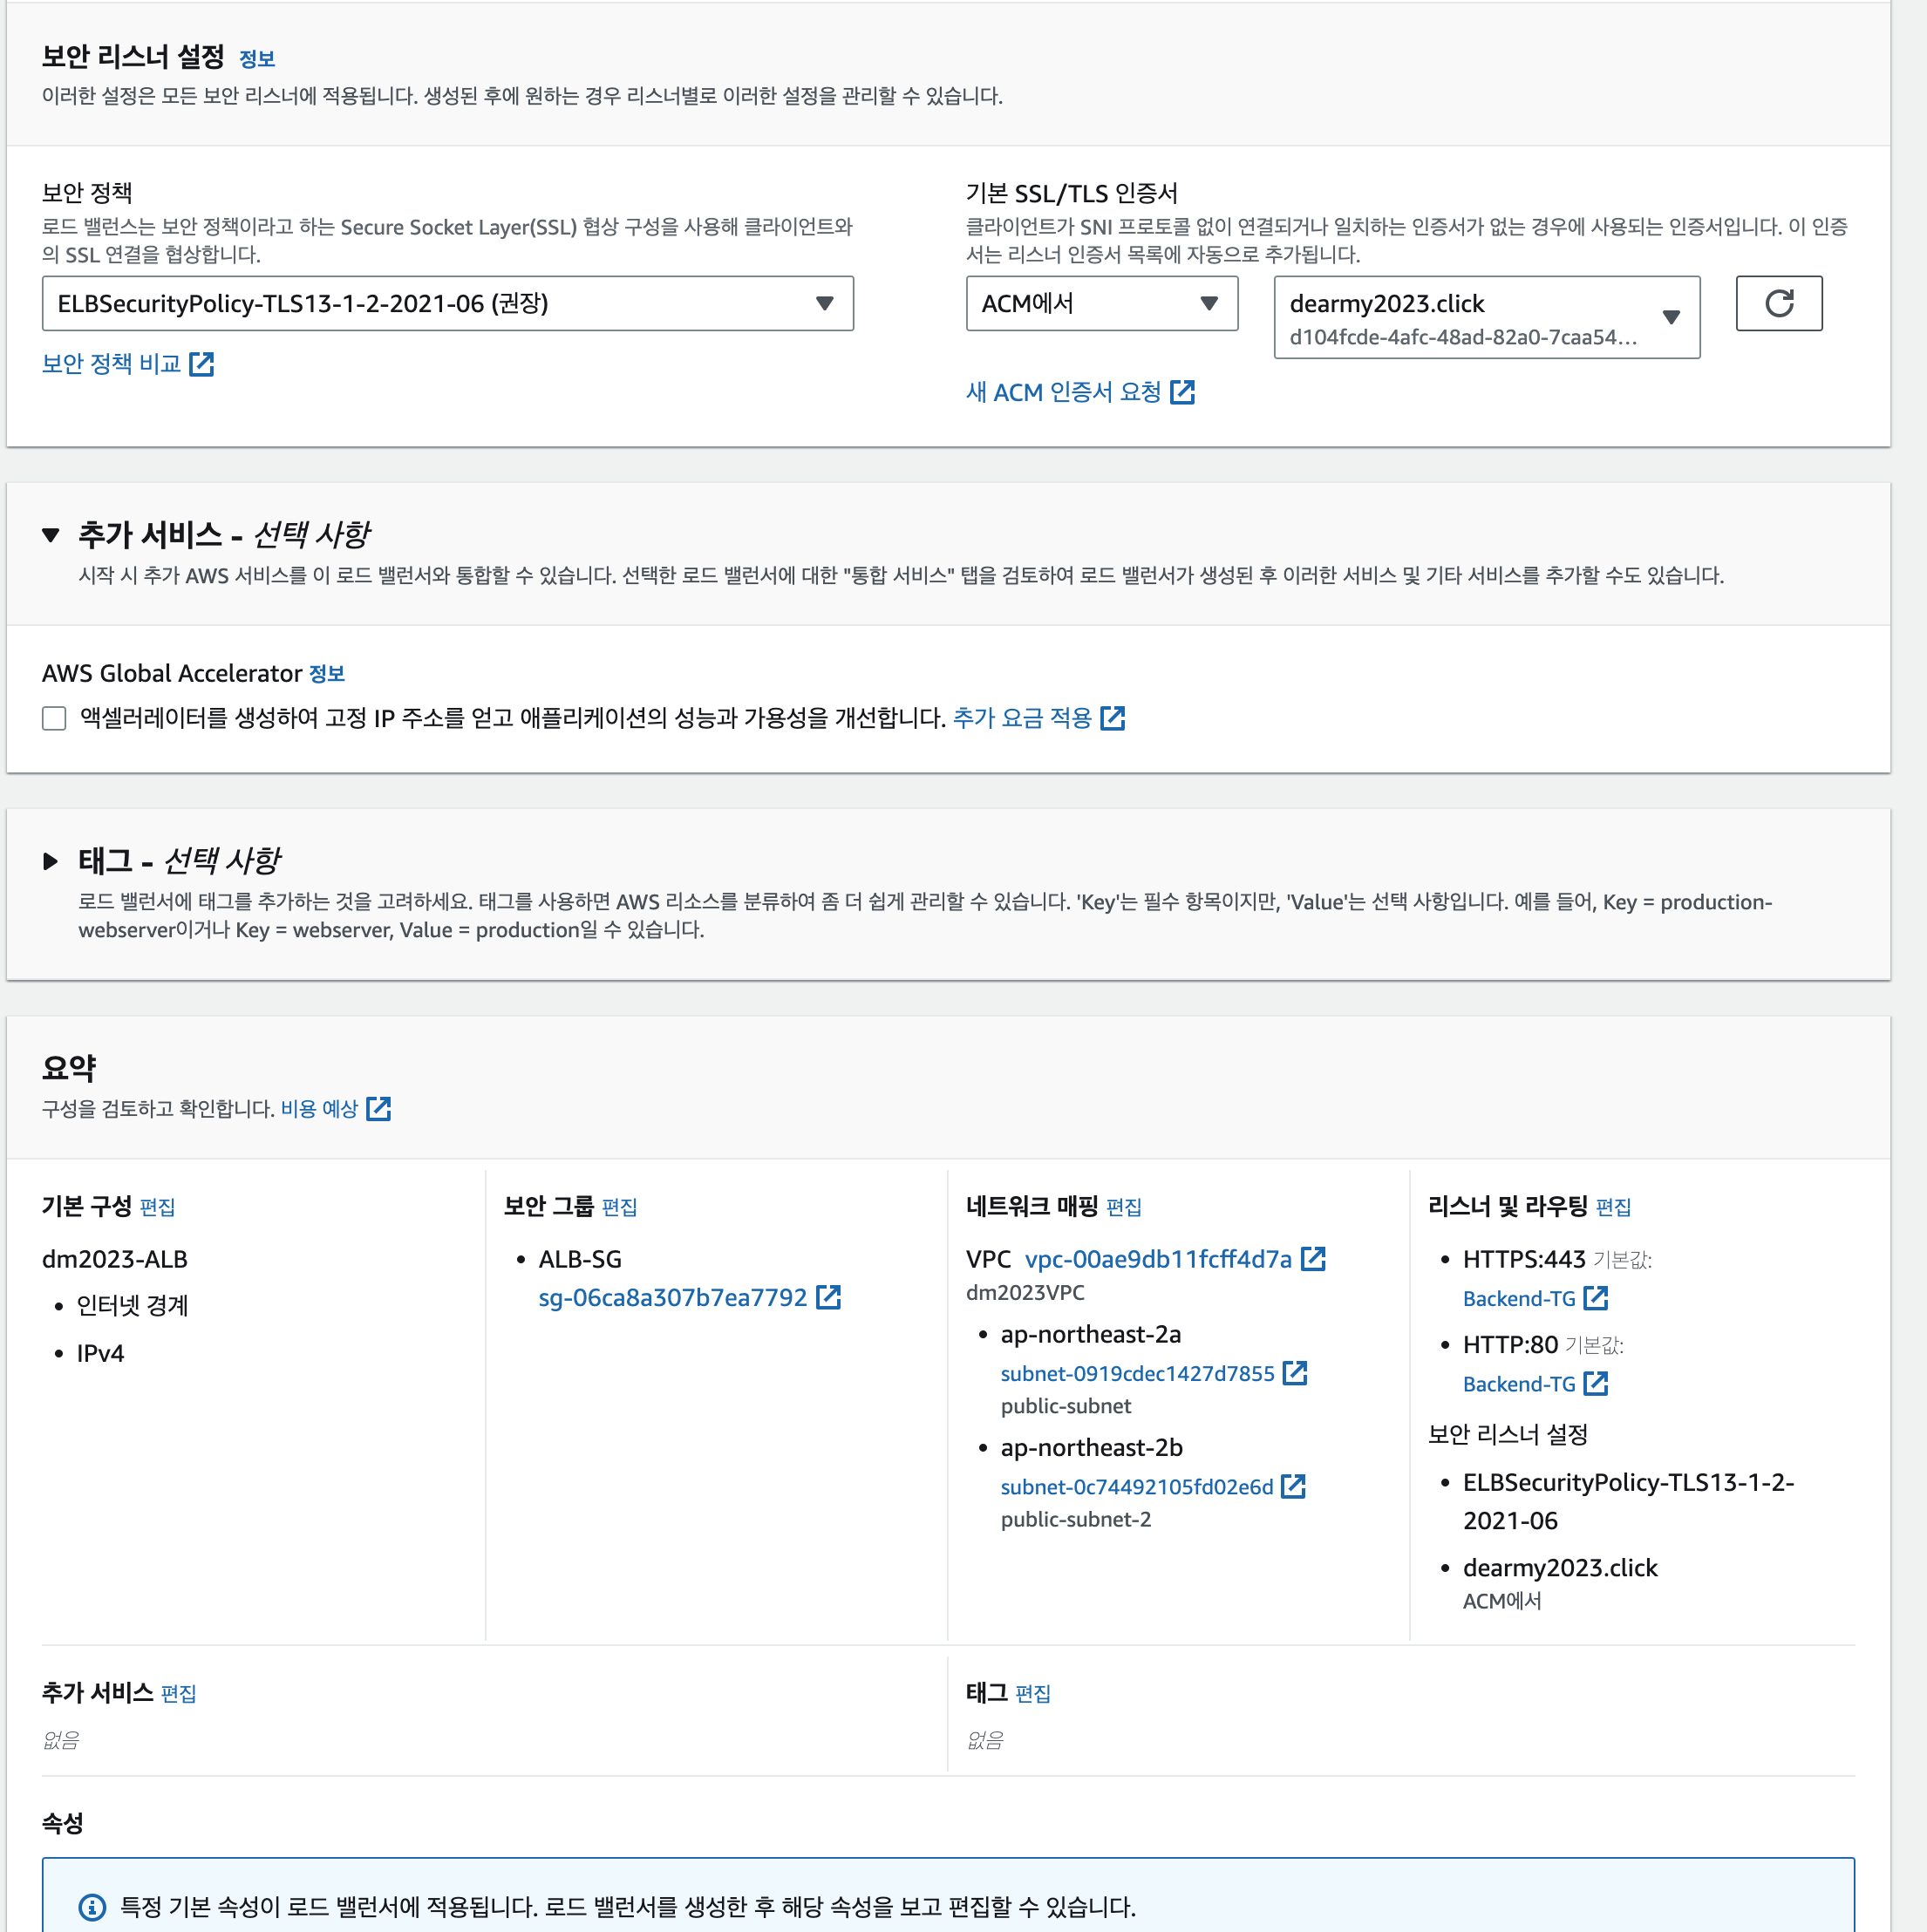The width and height of the screenshot is (1927, 1932).
Task: Click the ap-northeast-2b zone text
Action: coord(1092,1448)
